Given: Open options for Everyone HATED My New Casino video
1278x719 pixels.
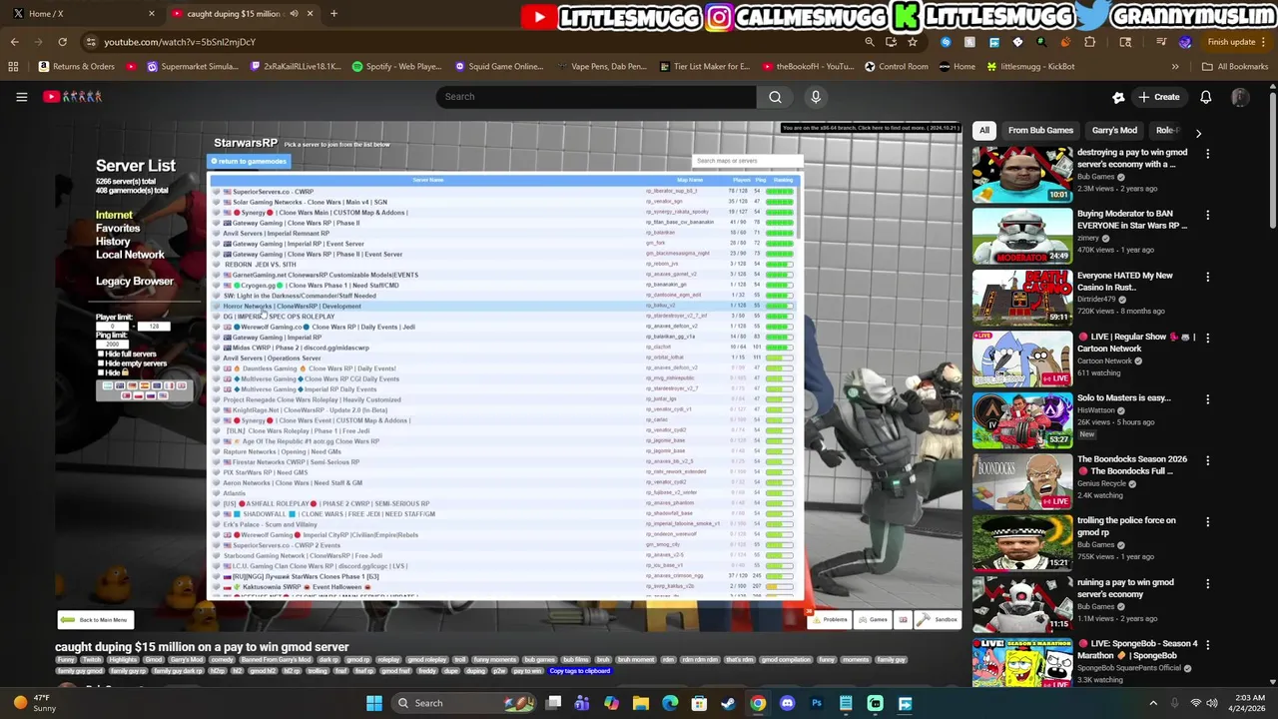Looking at the screenshot, I should coord(1207,277).
